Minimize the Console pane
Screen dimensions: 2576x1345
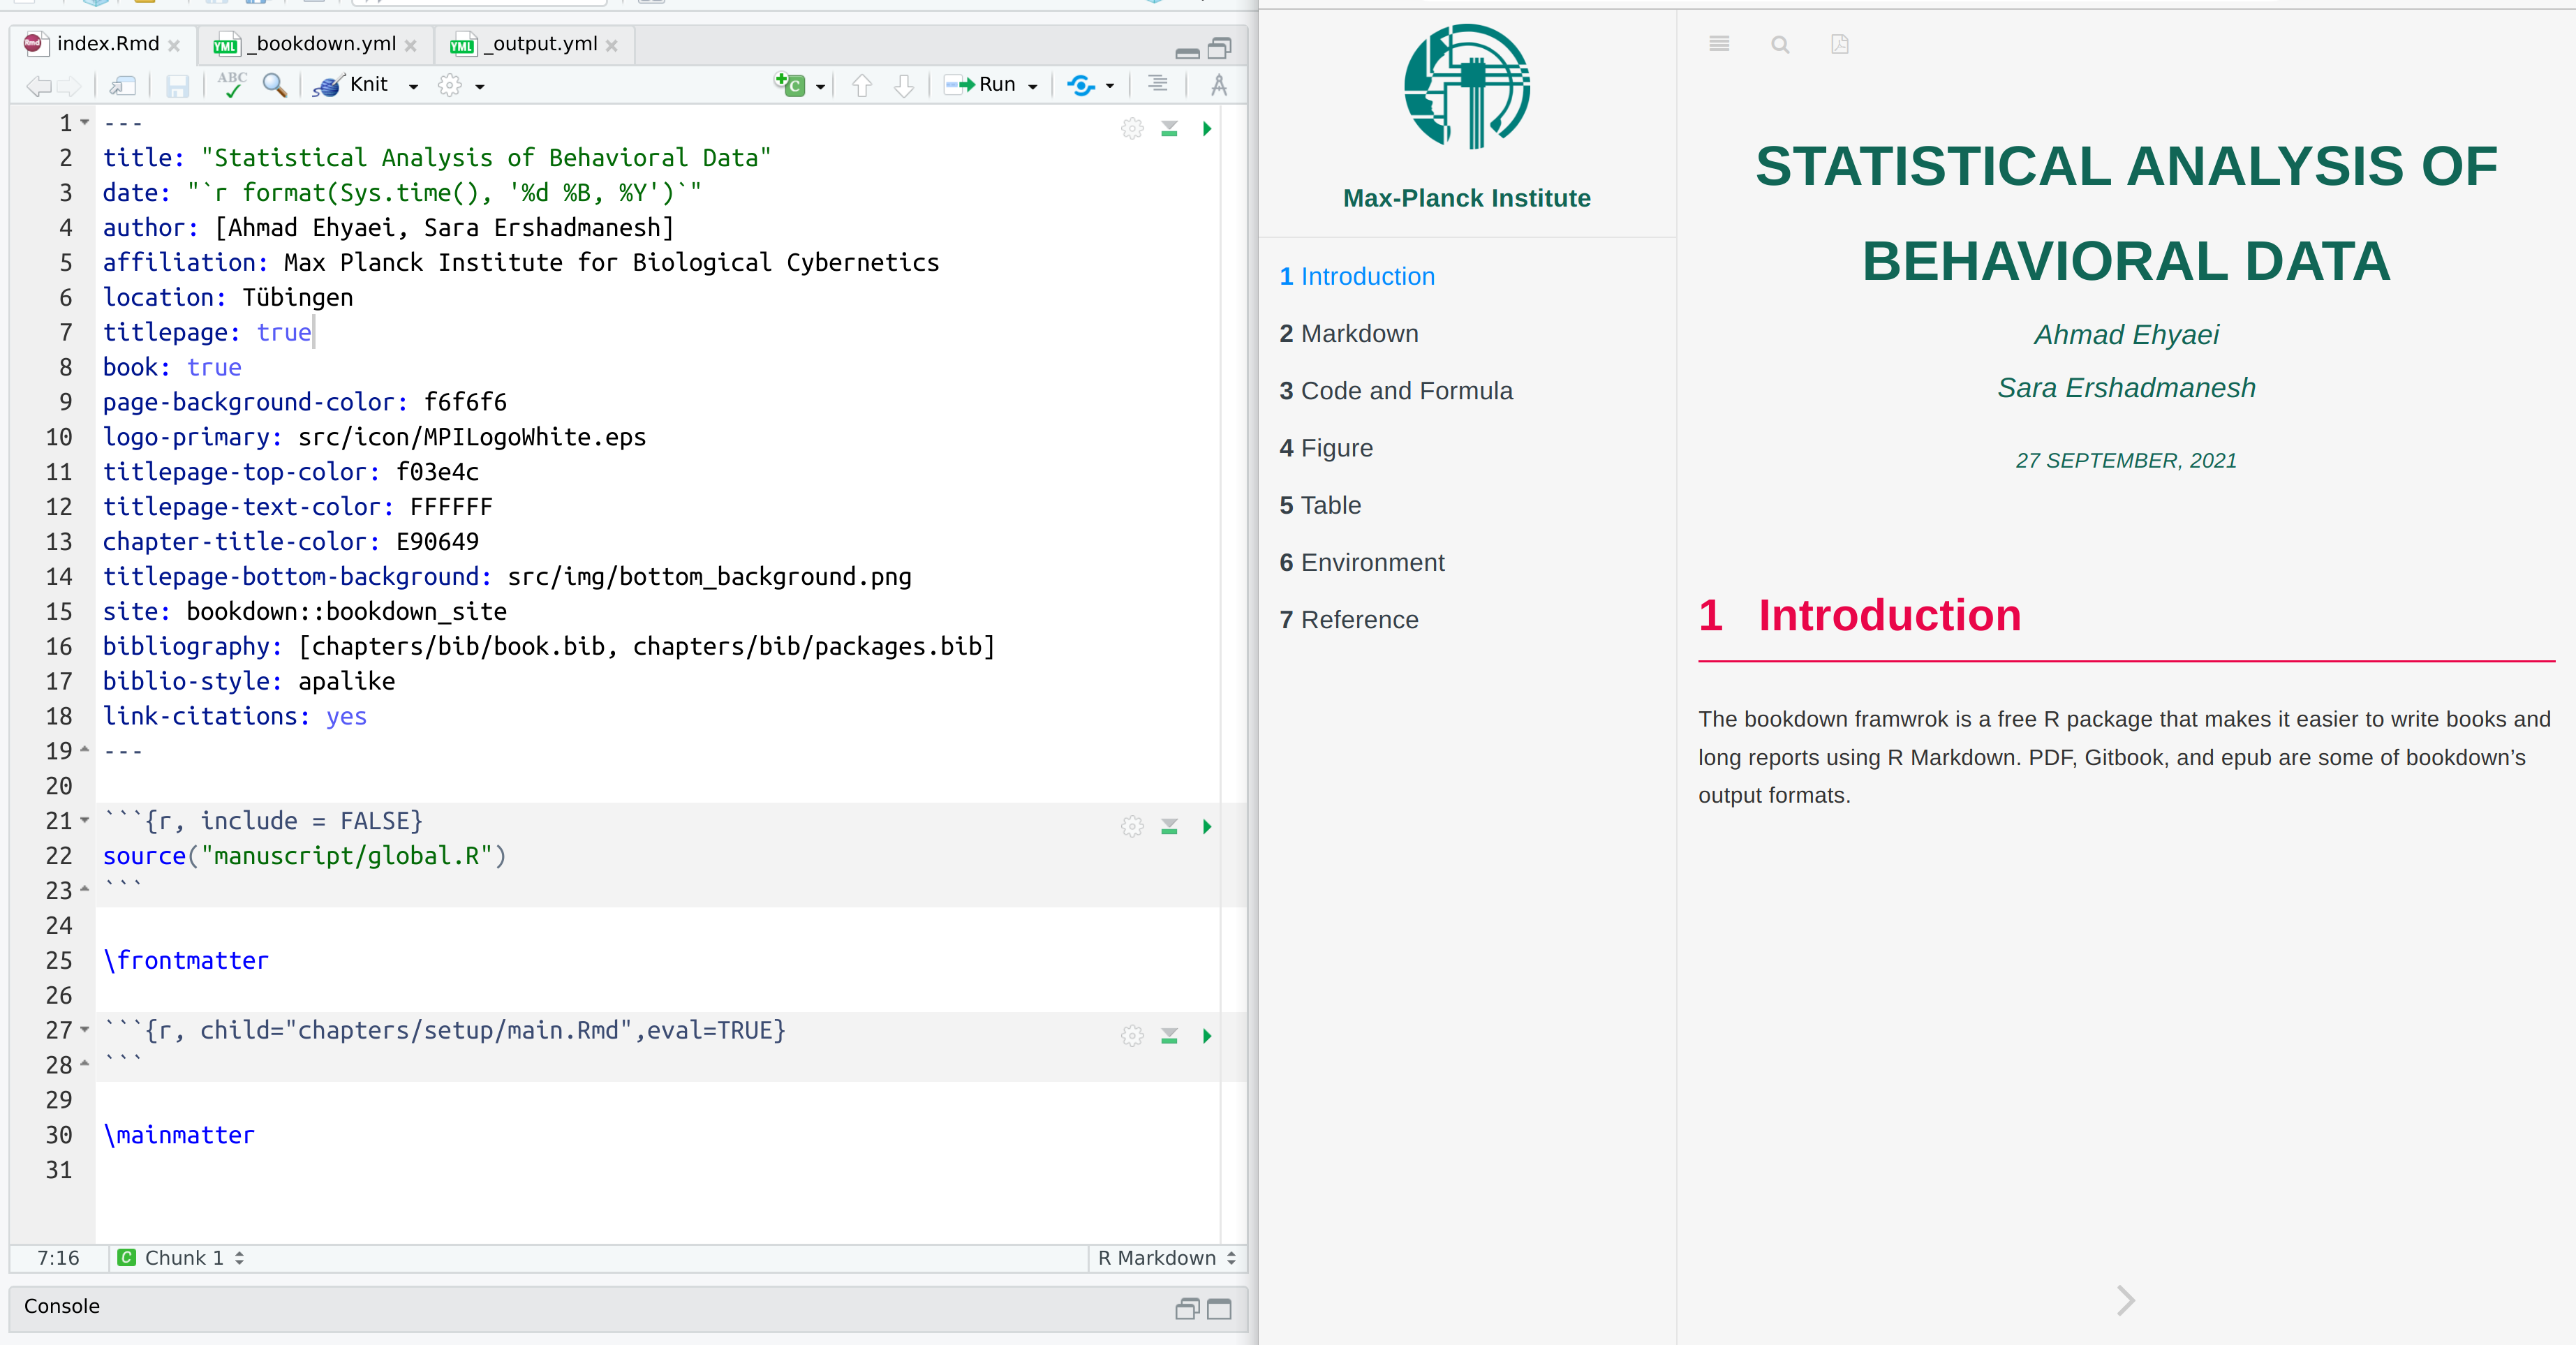(x=1187, y=1309)
